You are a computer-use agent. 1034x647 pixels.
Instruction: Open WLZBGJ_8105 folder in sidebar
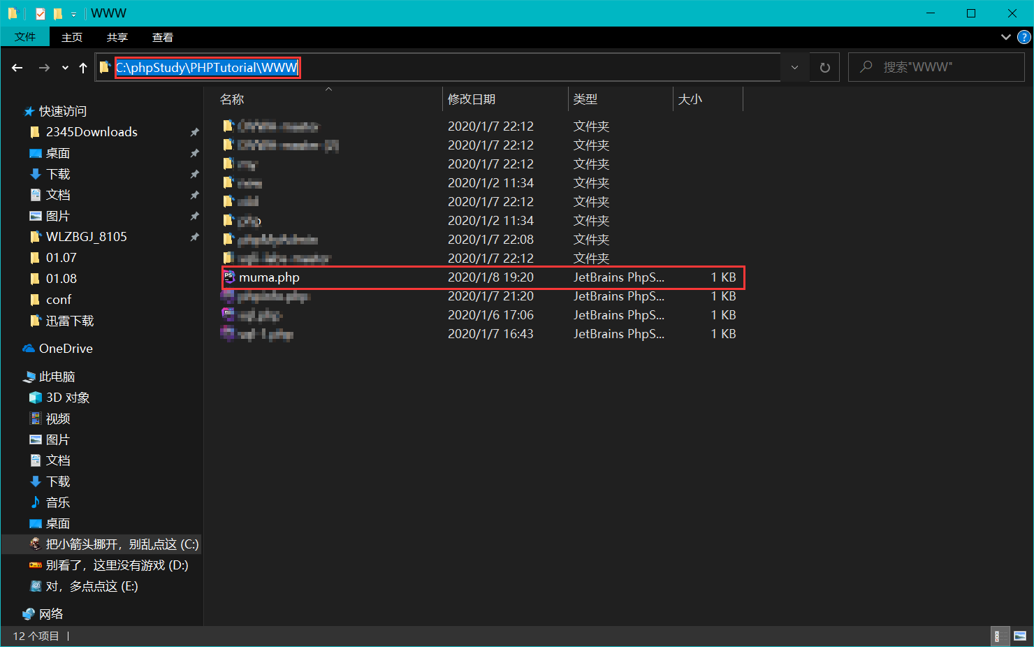tap(87, 237)
